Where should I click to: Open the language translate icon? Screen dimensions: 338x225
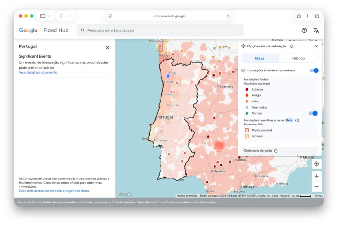point(316,30)
